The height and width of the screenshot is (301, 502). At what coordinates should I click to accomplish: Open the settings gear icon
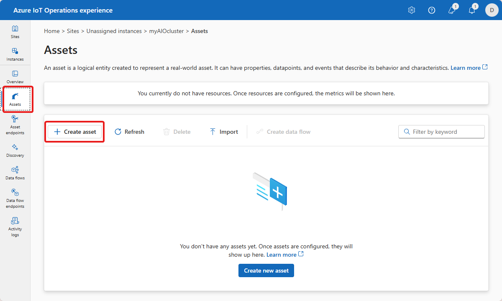pyautogui.click(x=412, y=10)
